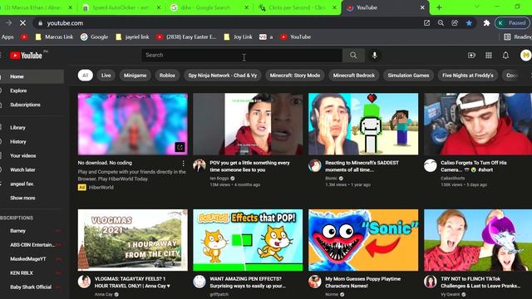Open the Marcus Link bookmark folder
Viewport: 532px width, 299px height.
[54, 37]
